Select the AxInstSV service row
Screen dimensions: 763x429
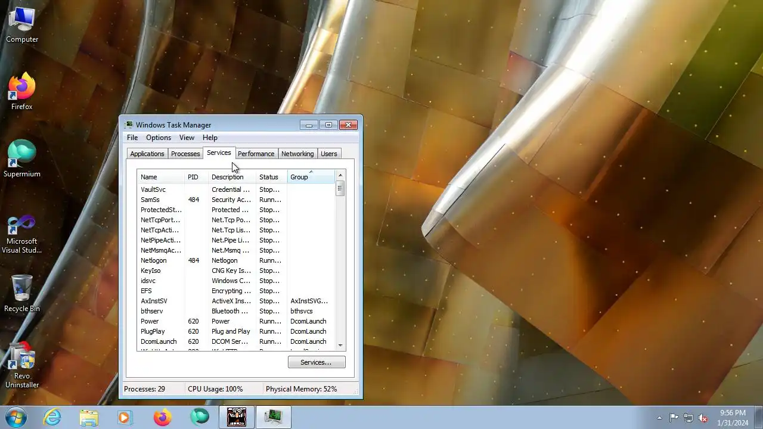(236, 301)
